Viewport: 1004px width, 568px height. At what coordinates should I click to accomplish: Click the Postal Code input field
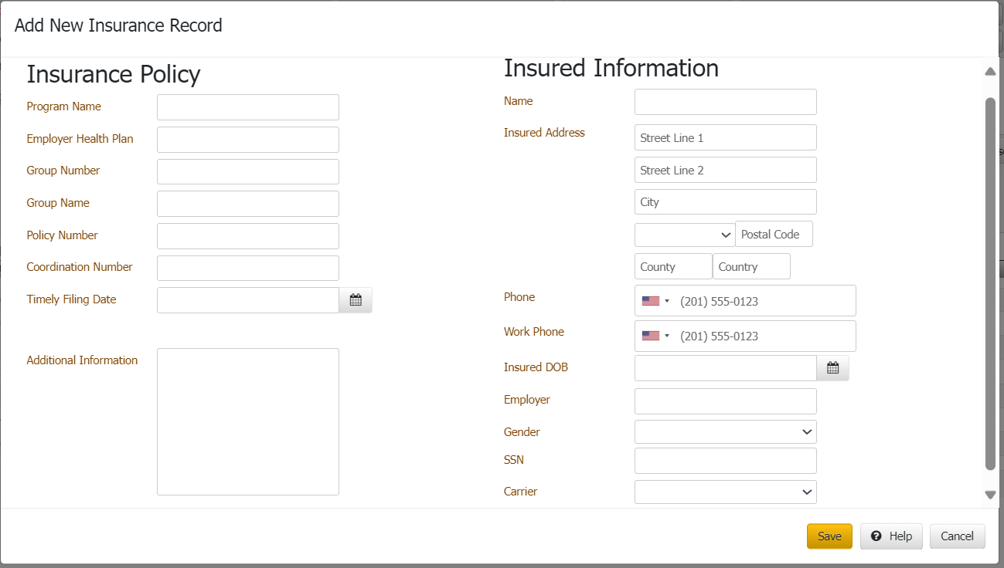click(x=774, y=235)
